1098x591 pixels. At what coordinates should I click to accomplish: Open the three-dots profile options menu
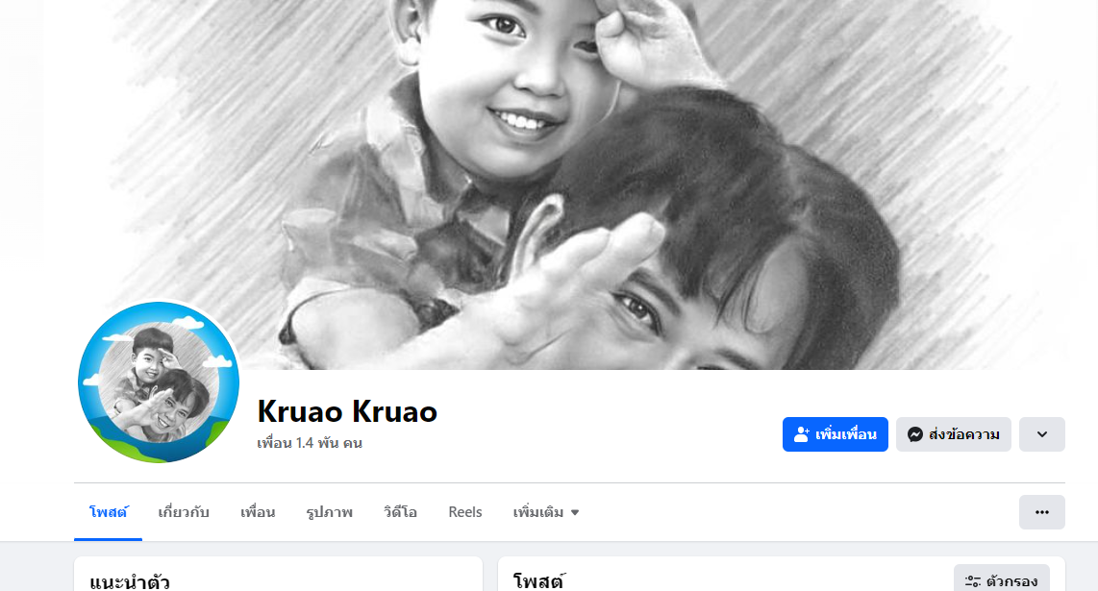point(1042,512)
